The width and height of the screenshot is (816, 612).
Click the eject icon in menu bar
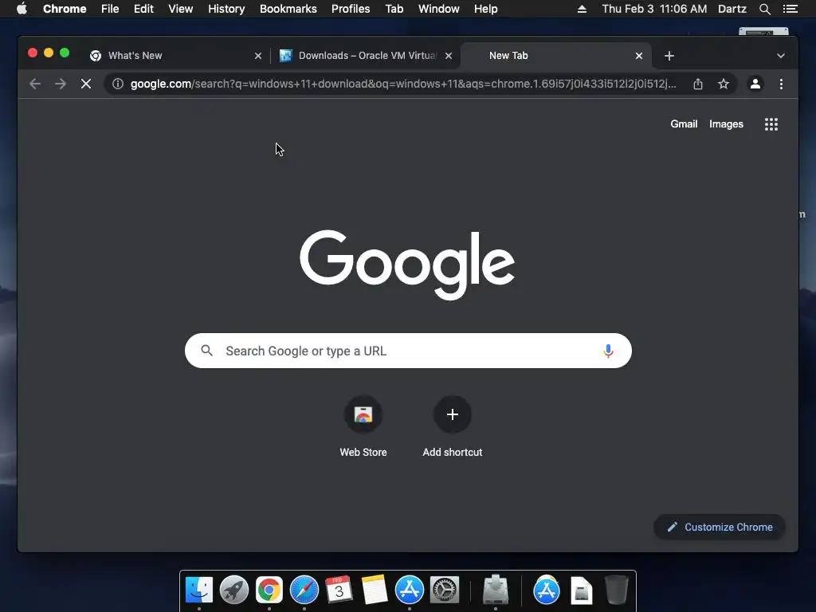[582, 9]
